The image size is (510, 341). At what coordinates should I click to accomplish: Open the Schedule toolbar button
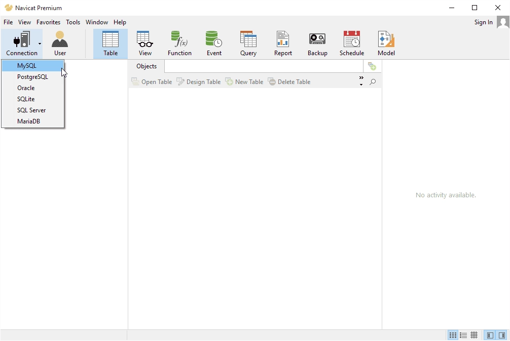(x=352, y=44)
